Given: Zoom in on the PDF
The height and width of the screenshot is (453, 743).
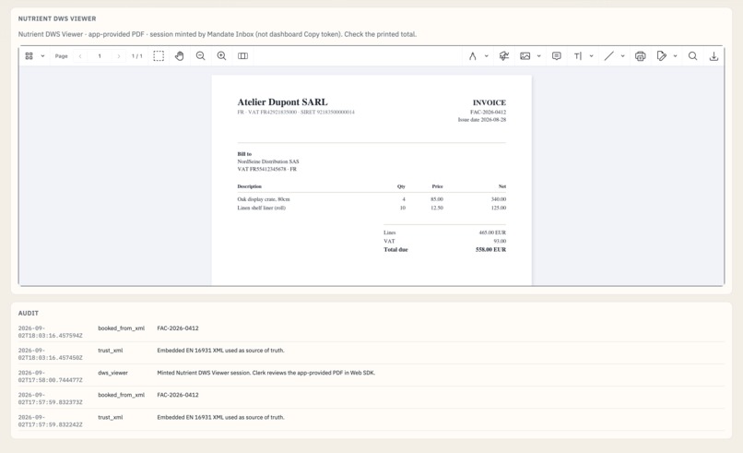Looking at the screenshot, I should point(221,56).
